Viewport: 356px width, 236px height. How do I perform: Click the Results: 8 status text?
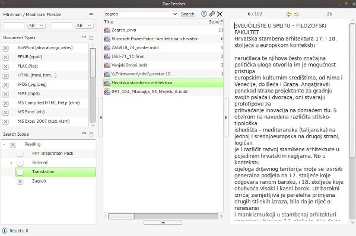[x=19, y=231]
